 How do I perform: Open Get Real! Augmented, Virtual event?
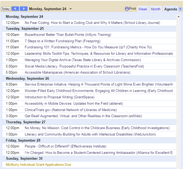[83, 116]
